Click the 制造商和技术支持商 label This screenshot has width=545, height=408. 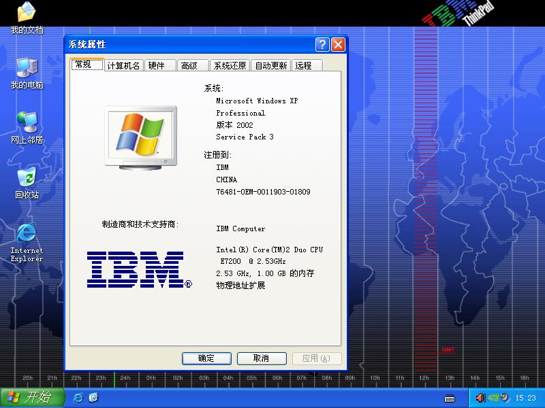[140, 224]
